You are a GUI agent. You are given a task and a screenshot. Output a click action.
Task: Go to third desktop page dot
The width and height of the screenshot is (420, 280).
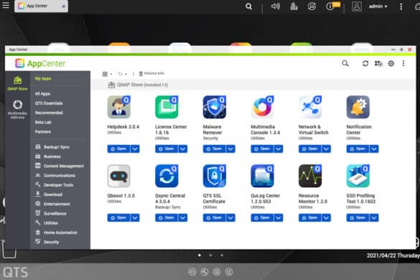(x=222, y=256)
